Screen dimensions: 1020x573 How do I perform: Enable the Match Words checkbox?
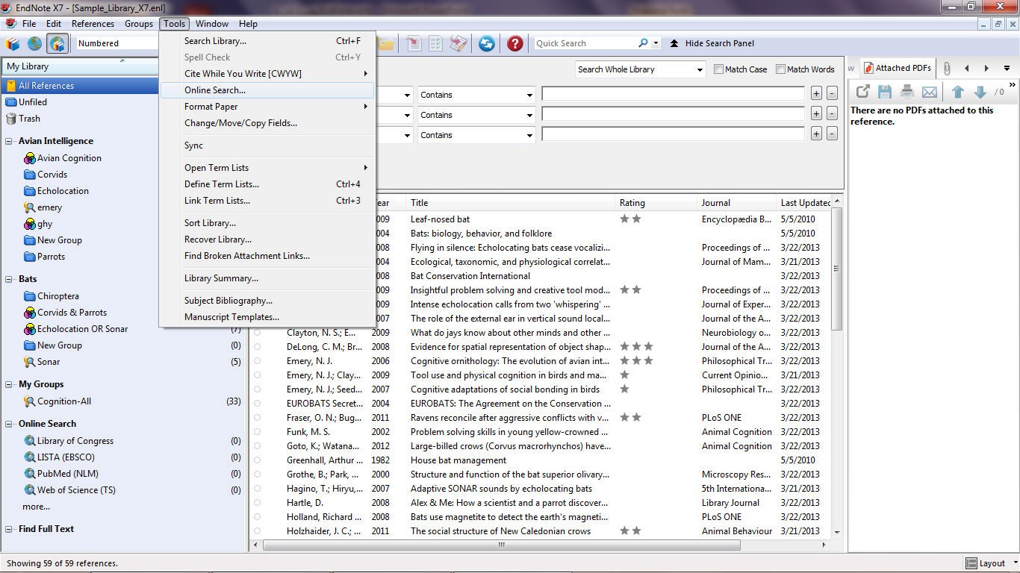click(x=780, y=69)
